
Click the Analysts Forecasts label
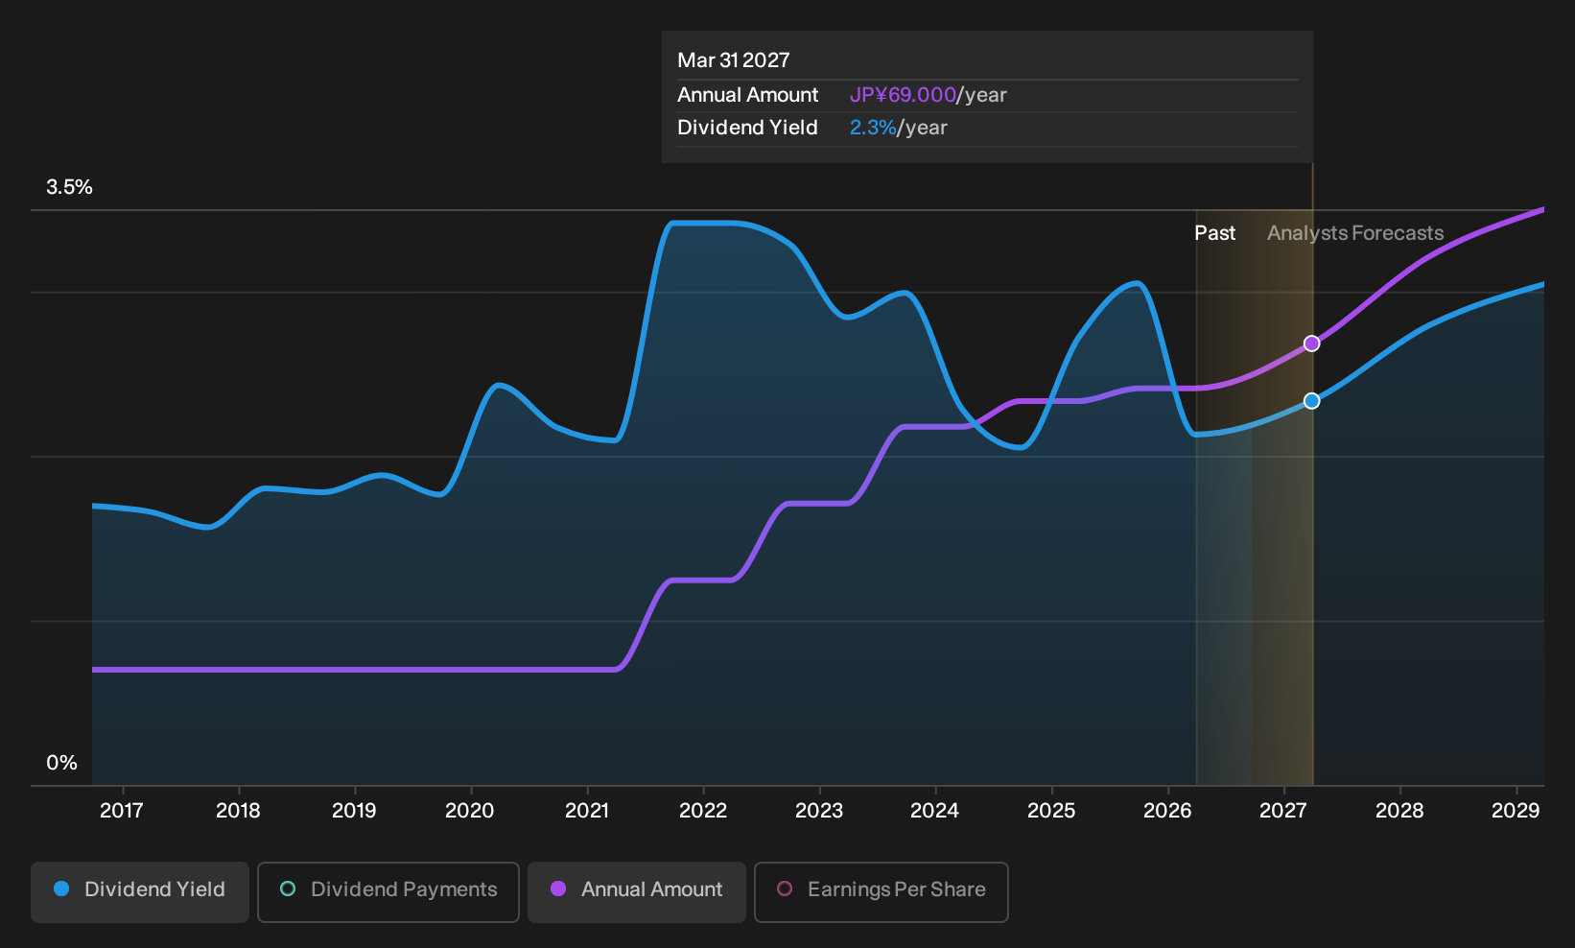point(1355,233)
